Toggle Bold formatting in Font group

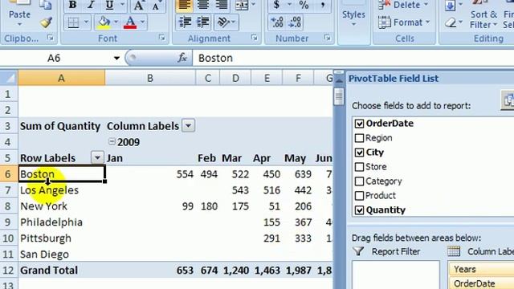coord(73,6)
